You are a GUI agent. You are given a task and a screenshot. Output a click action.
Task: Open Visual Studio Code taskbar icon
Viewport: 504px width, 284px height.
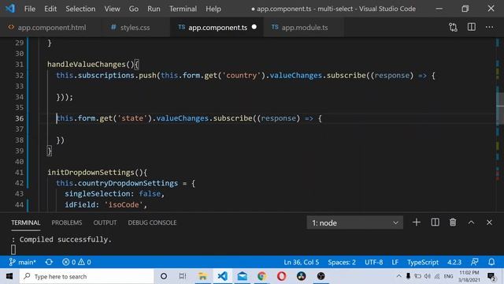pos(222,276)
